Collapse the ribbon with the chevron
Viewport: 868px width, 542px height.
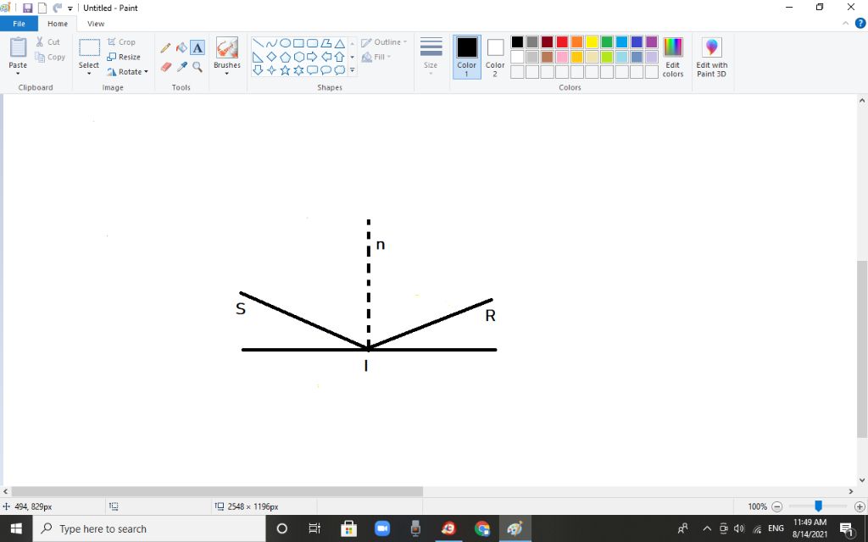click(845, 23)
